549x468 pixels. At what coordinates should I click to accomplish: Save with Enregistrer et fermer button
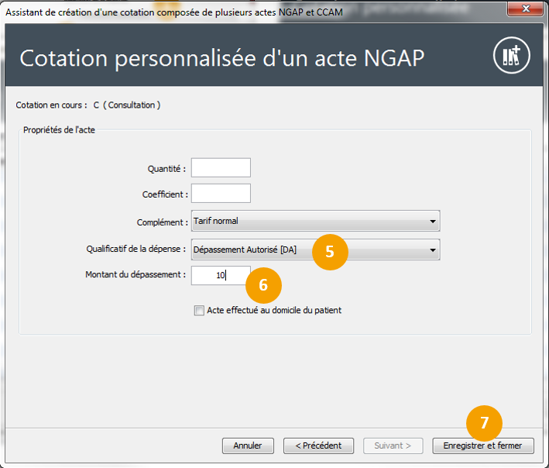tap(483, 446)
